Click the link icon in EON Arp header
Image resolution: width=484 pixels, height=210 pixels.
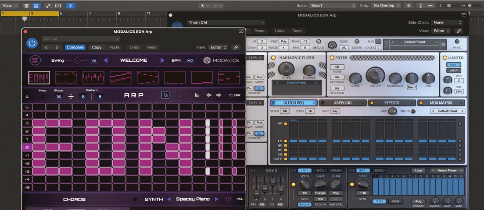tap(236, 47)
